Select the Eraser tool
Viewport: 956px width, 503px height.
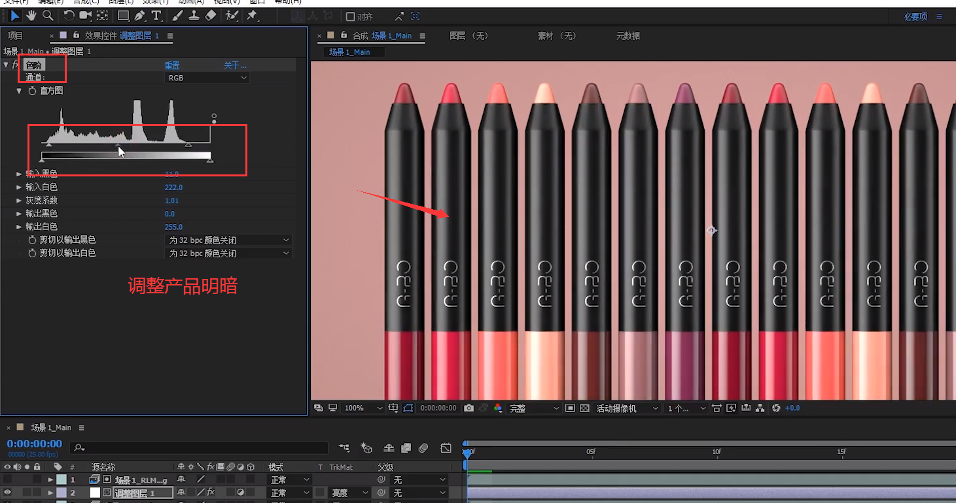(211, 15)
